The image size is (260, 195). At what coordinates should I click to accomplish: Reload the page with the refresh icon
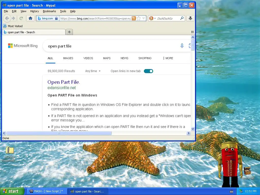coord(21,18)
